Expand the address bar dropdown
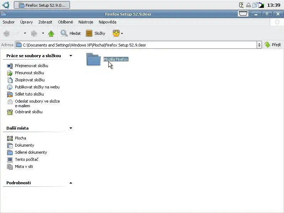 click(x=259, y=45)
